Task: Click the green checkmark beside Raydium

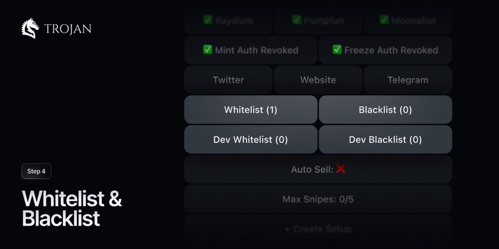Action: coord(208,20)
